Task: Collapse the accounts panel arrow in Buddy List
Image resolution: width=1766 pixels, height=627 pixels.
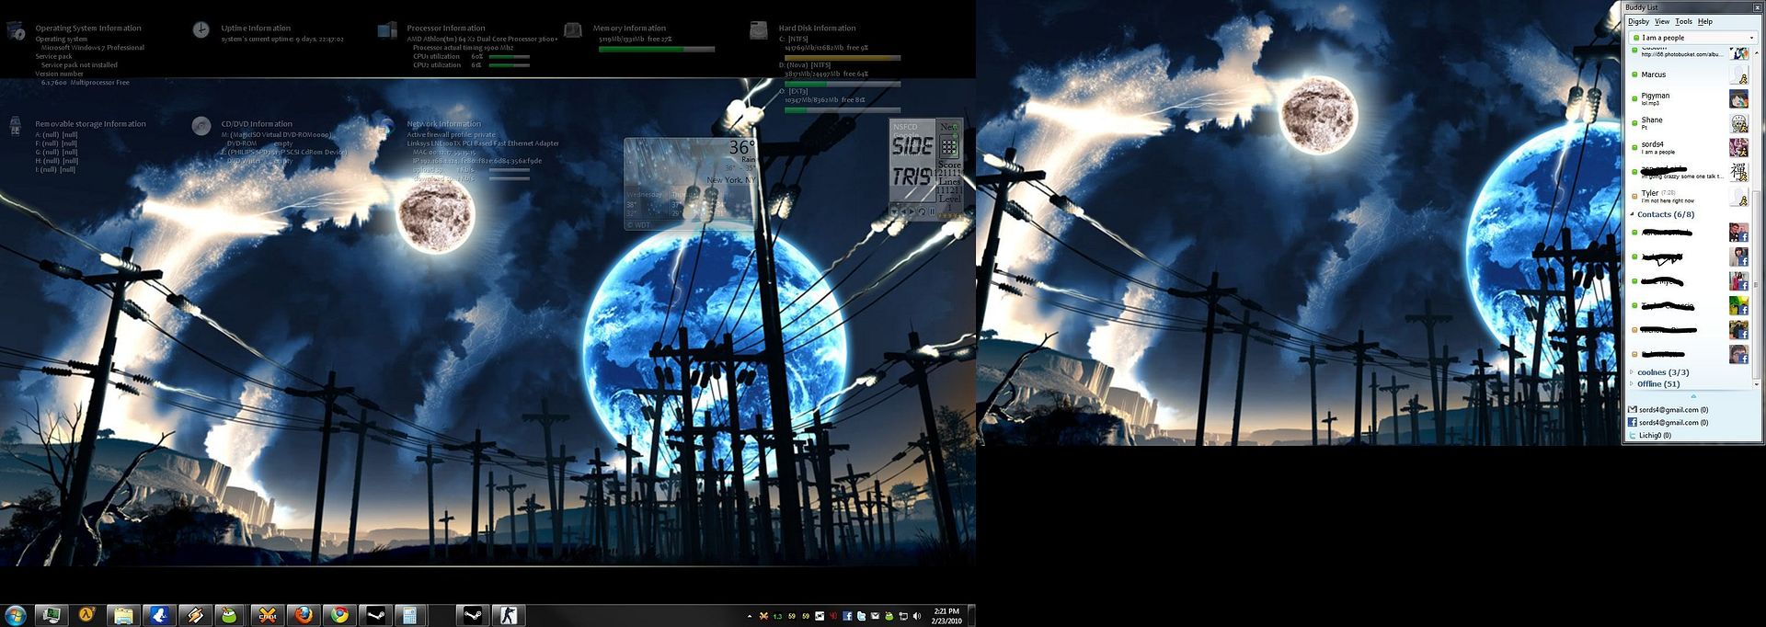Action: [x=1693, y=396]
